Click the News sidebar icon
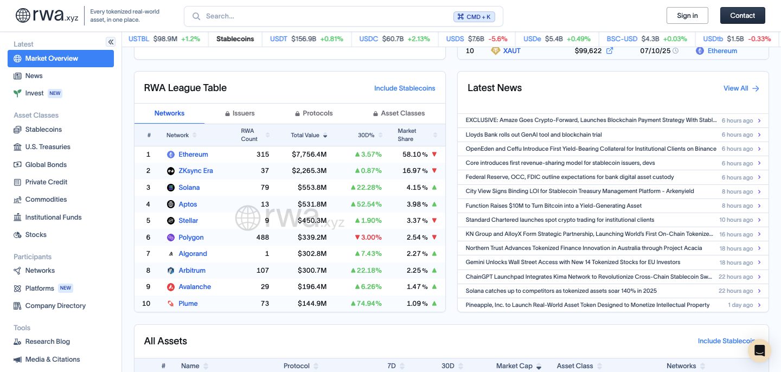The height and width of the screenshot is (372, 781). (17, 76)
